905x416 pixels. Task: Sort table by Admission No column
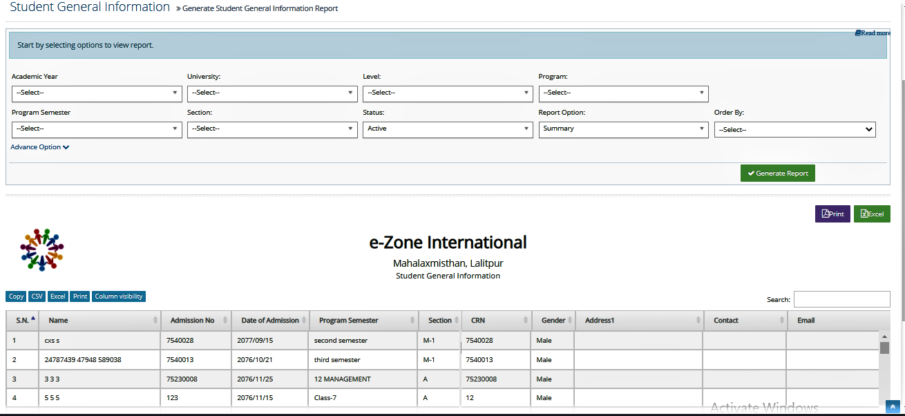[196, 321]
